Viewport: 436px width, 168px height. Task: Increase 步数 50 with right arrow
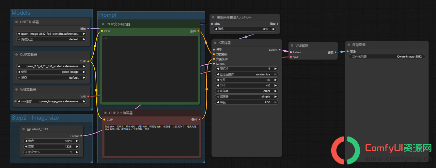276,80
